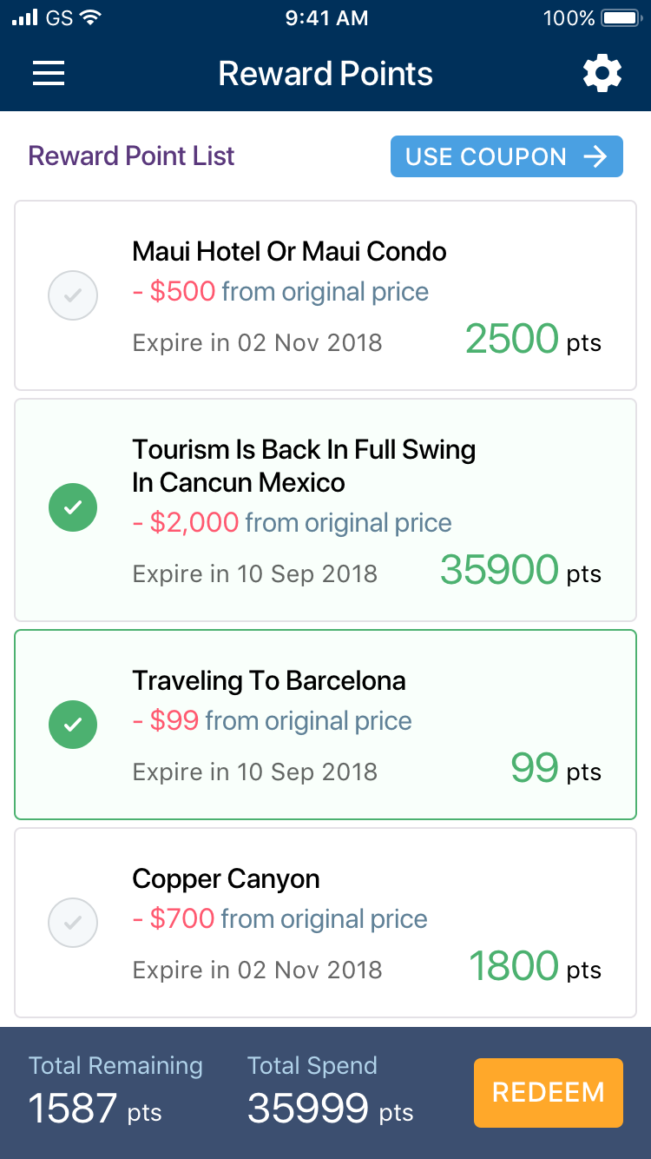
Task: Tap the Wi-Fi status icon
Action: pyautogui.click(x=89, y=17)
